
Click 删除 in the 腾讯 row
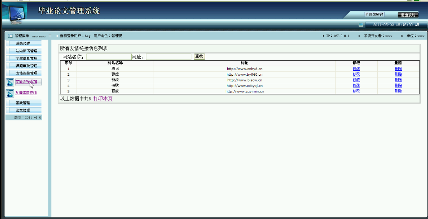coord(398,69)
